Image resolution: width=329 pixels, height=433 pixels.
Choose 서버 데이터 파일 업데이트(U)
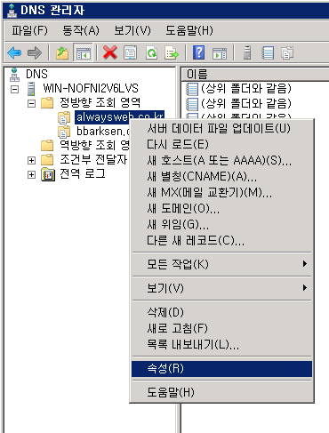tap(221, 129)
